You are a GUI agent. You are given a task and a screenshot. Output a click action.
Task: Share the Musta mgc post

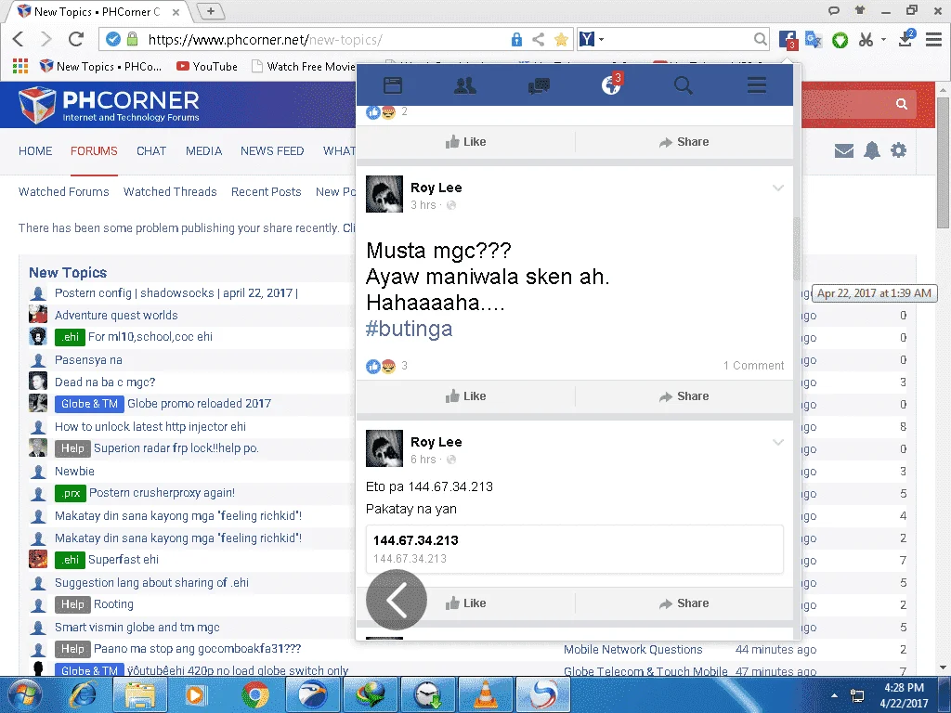click(x=684, y=396)
